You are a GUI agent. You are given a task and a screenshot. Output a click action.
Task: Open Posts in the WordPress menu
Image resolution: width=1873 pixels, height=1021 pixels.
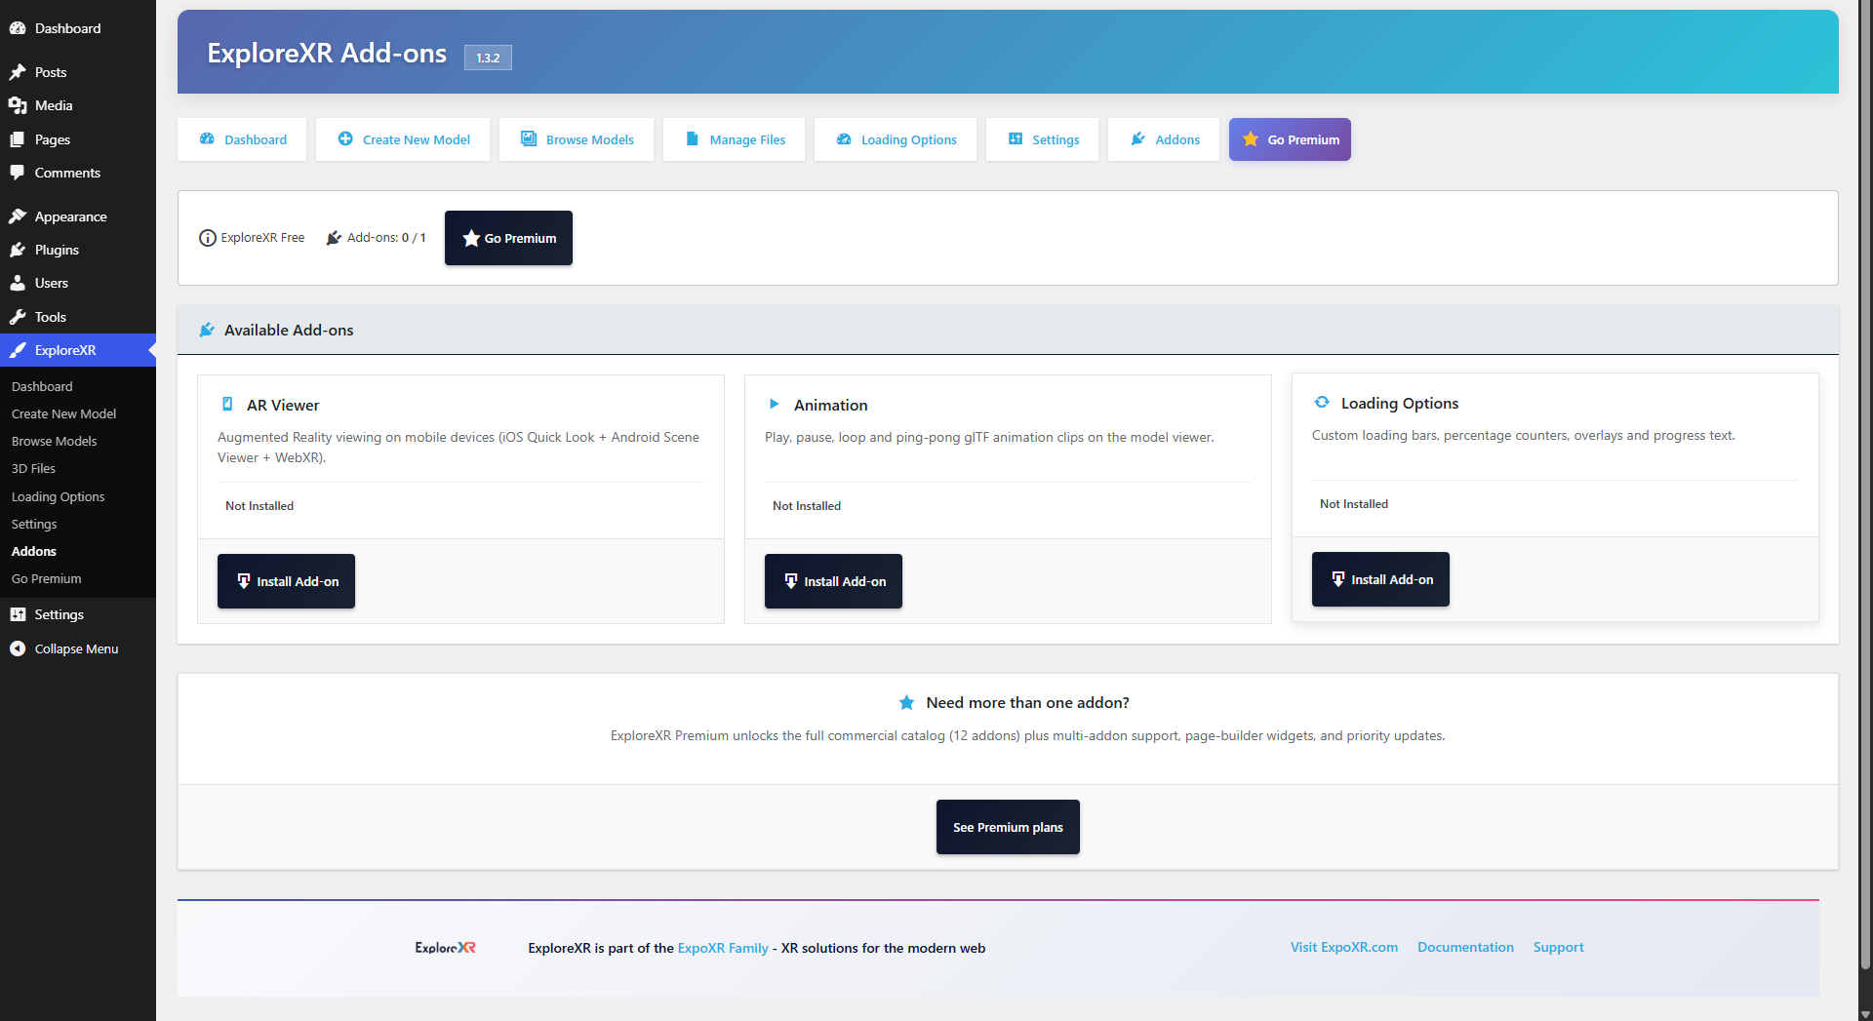point(78,72)
